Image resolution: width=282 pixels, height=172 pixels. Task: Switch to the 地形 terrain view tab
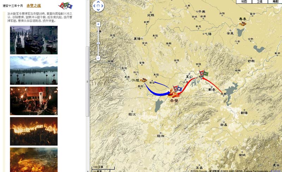click(275, 2)
